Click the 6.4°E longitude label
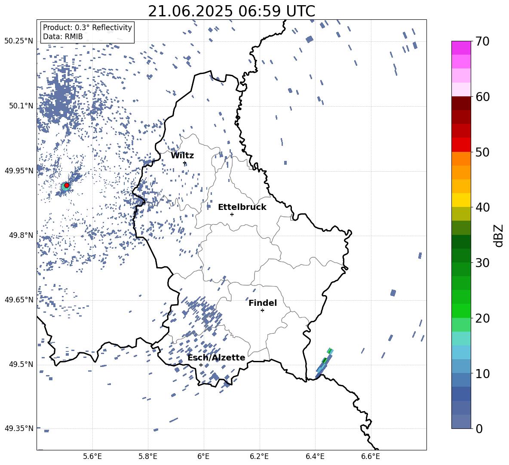509x465 pixels. [x=315, y=456]
